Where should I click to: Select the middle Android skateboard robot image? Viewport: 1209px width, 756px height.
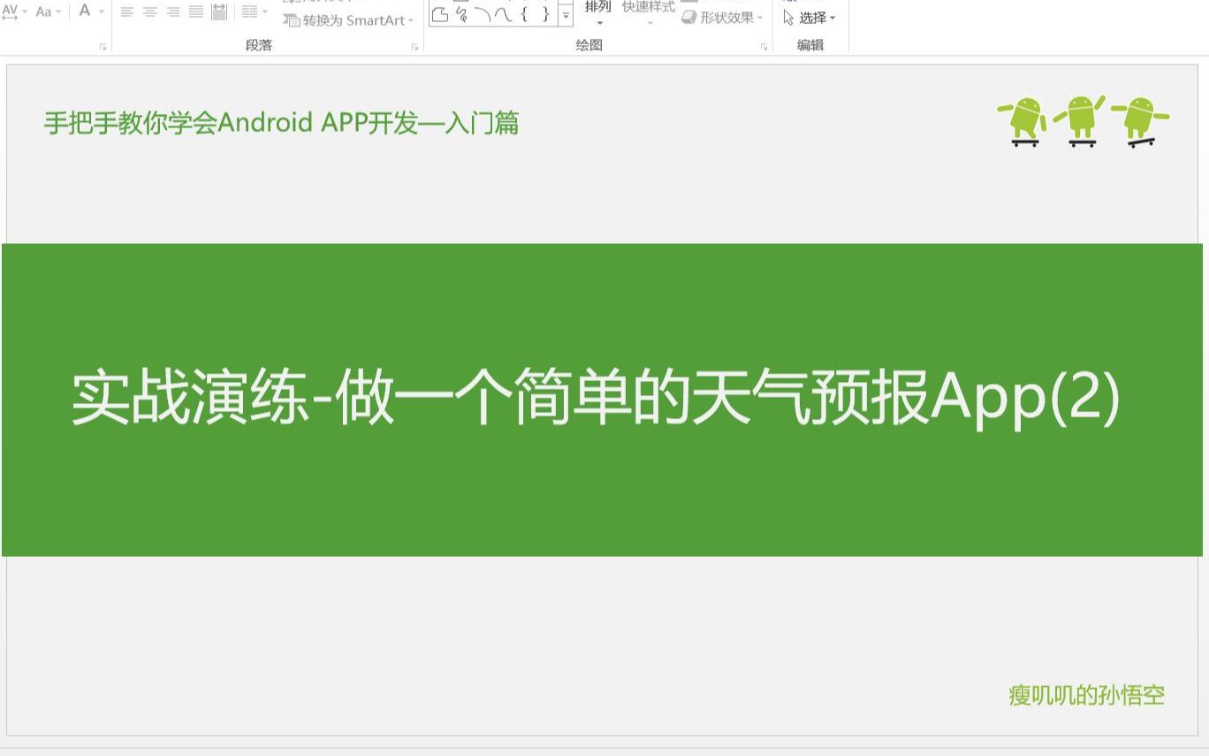point(1080,120)
